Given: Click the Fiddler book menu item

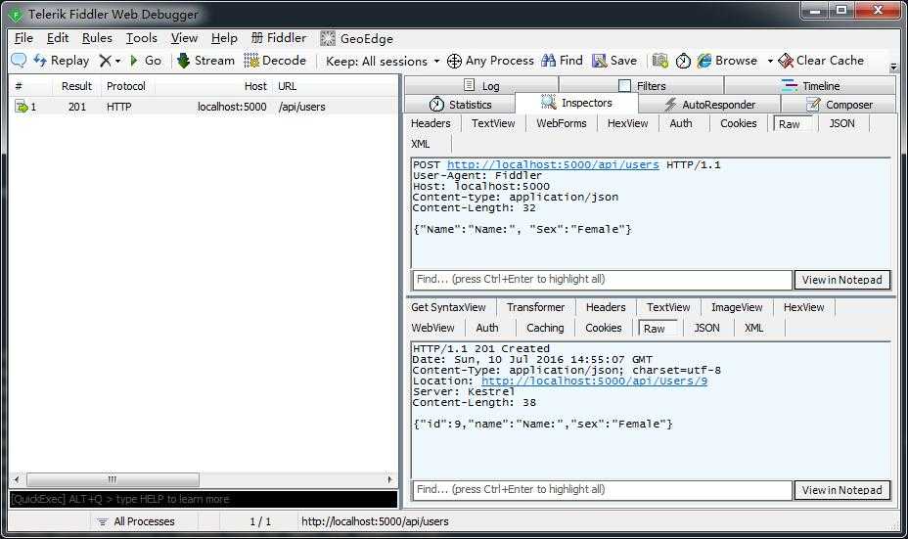Looking at the screenshot, I should pyautogui.click(x=279, y=38).
